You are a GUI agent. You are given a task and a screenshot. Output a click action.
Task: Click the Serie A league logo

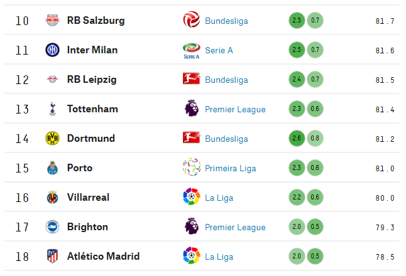(191, 51)
